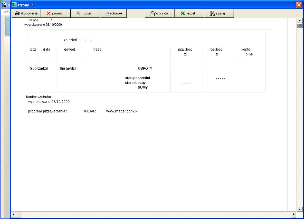Image resolution: width=304 pixels, height=219 pixels.
Task: Click the 'OBROTY' label
Action: coord(145,68)
